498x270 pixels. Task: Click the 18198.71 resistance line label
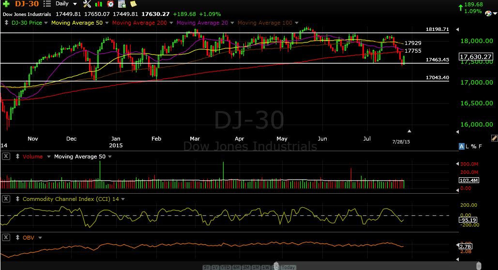point(438,29)
